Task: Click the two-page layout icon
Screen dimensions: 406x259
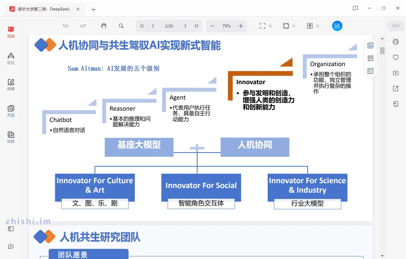Action: tap(310, 26)
